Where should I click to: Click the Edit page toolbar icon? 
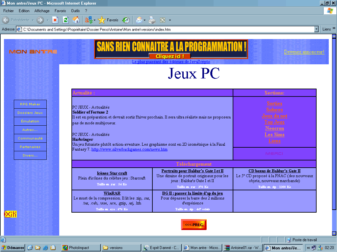click(163, 20)
